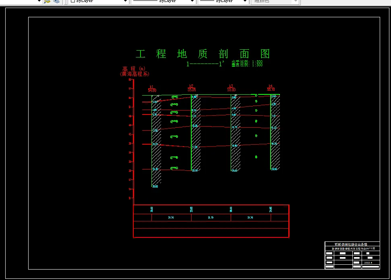Click the blue layer previous icon
Viewport: 391px width, 280px height.
[x=57, y=2]
